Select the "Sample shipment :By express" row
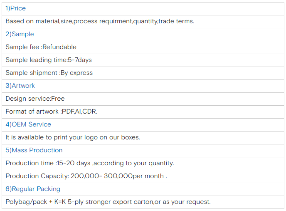Viewport: 286px width, 211px height. click(x=49, y=73)
